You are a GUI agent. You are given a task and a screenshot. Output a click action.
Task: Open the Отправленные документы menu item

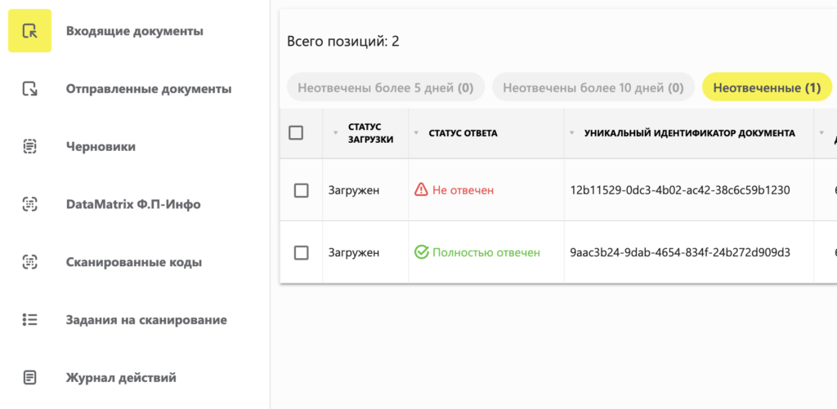[x=148, y=89]
